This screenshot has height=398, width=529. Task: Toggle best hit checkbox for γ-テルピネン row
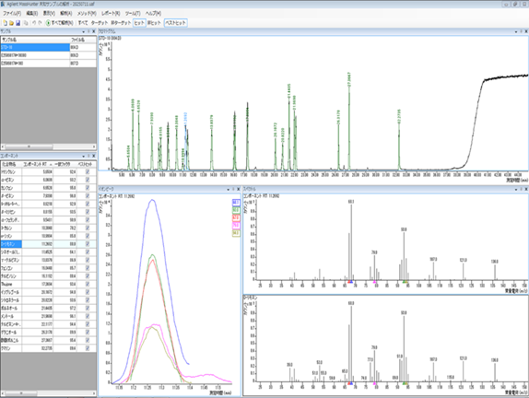[x=88, y=260]
